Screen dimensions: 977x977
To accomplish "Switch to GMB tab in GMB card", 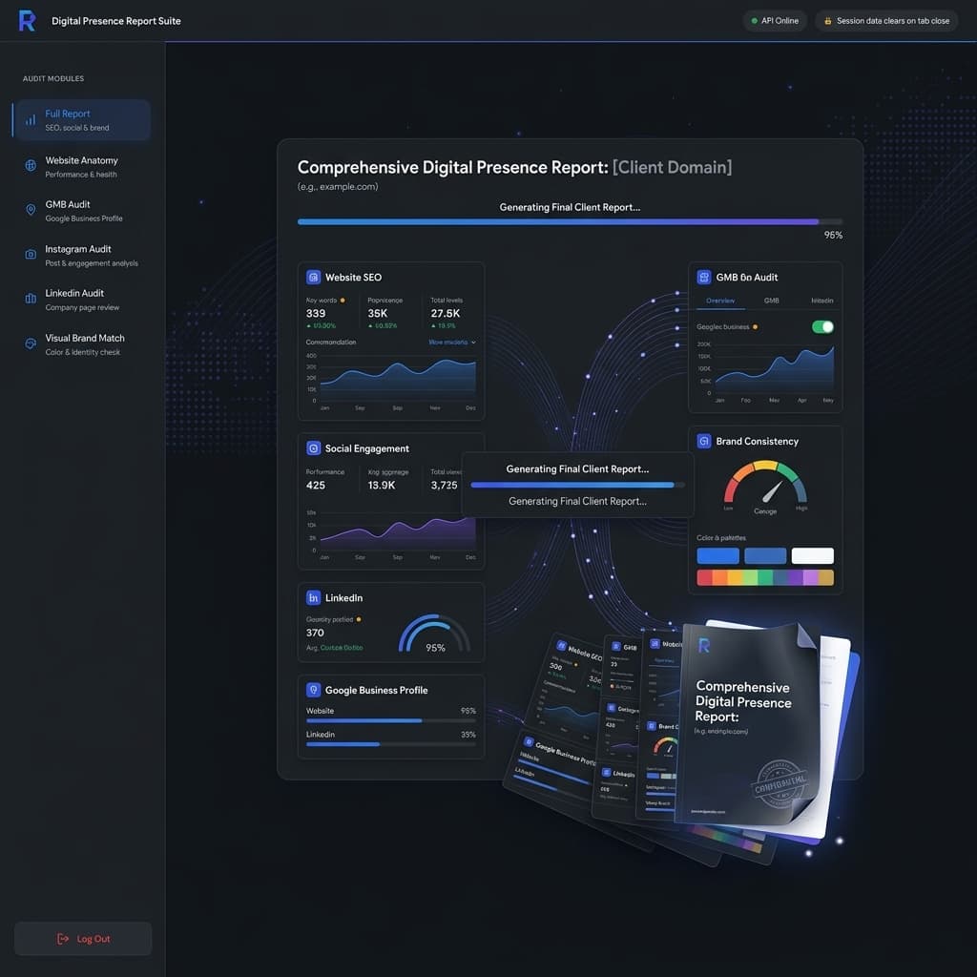I will click(771, 301).
